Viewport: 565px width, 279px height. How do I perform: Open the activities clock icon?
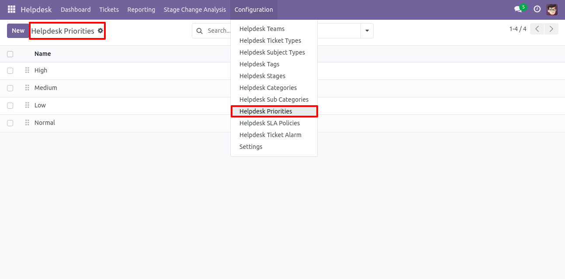click(537, 9)
